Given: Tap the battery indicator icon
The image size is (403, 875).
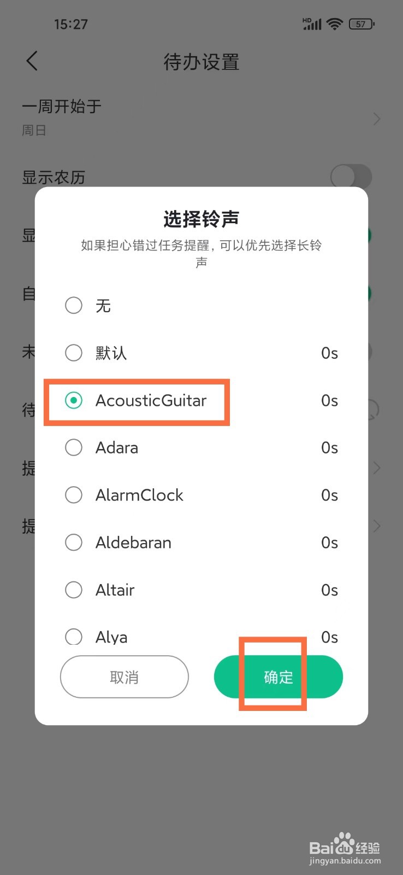Looking at the screenshot, I should pyautogui.click(x=361, y=24).
